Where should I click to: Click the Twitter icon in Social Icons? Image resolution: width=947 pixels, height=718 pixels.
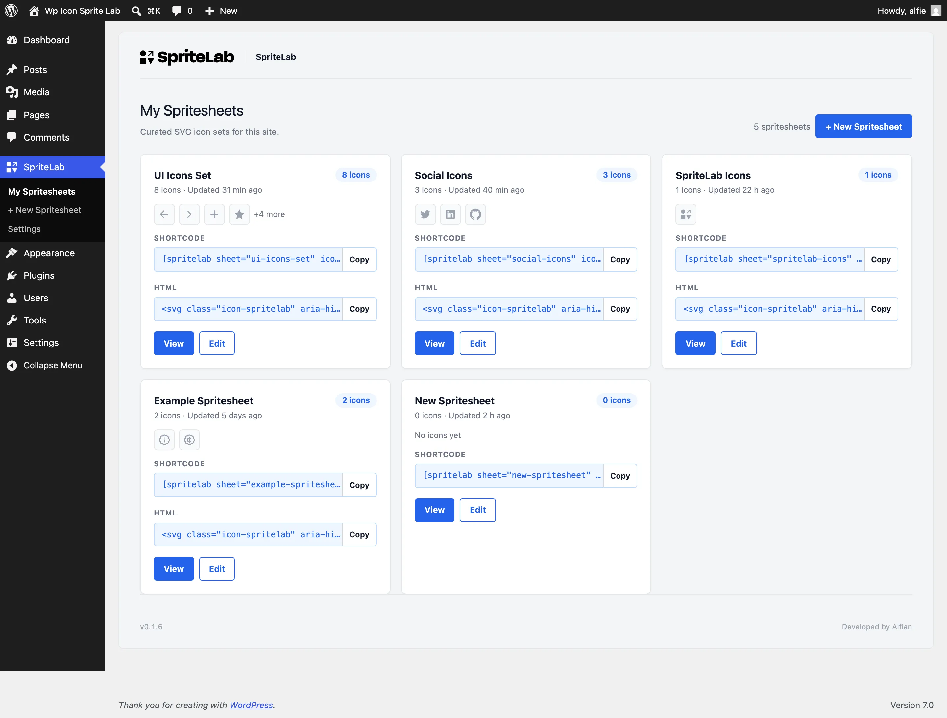(x=425, y=214)
